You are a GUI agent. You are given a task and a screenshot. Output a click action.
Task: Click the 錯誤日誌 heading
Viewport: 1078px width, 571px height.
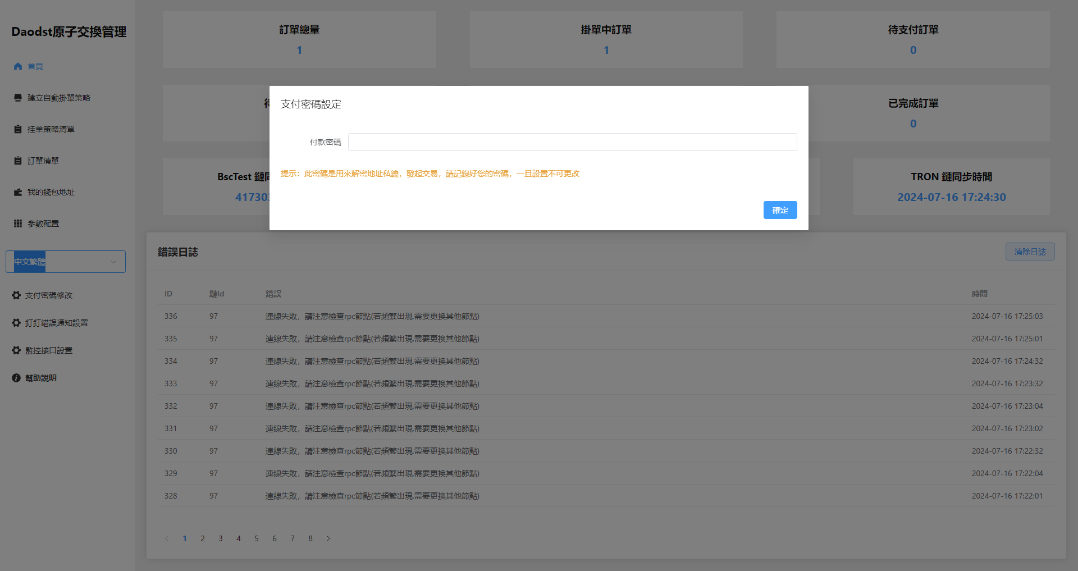[178, 252]
